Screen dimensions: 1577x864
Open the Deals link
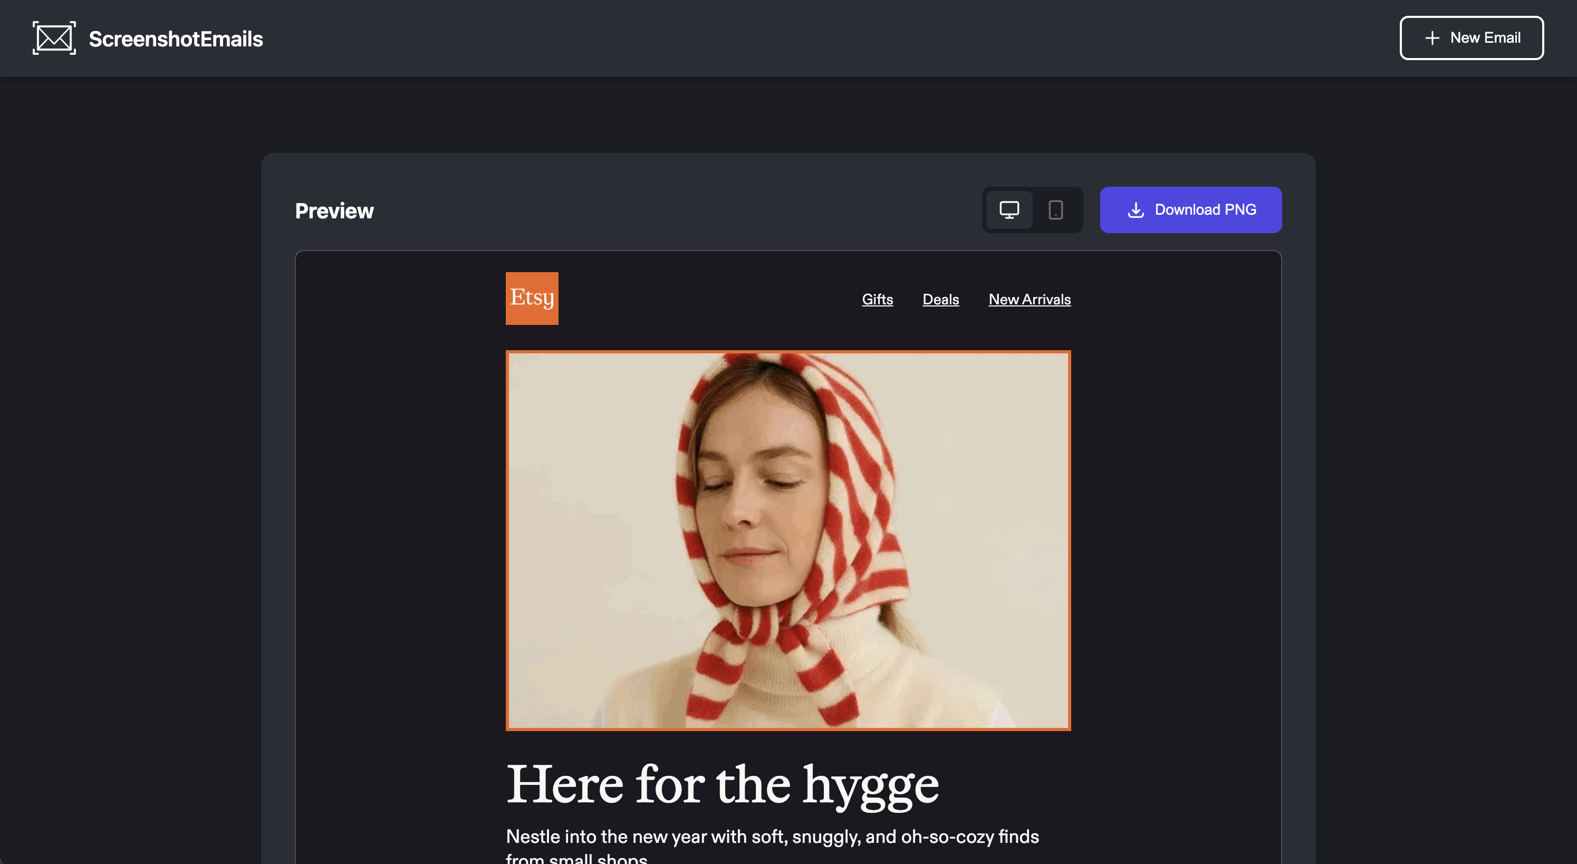[940, 300]
